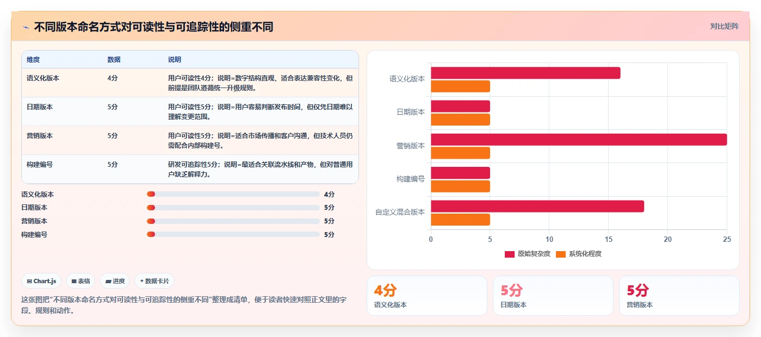Click the red 自定义混合版本 bar in the chart
761x337 pixels.
pyautogui.click(x=537, y=206)
